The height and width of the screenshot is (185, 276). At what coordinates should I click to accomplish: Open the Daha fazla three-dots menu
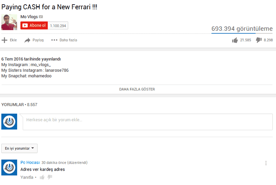54,40
